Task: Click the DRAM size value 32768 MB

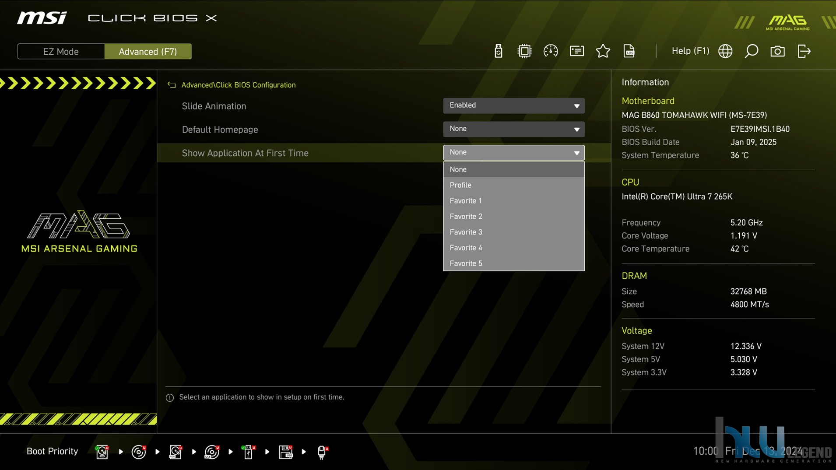Action: pos(748,291)
